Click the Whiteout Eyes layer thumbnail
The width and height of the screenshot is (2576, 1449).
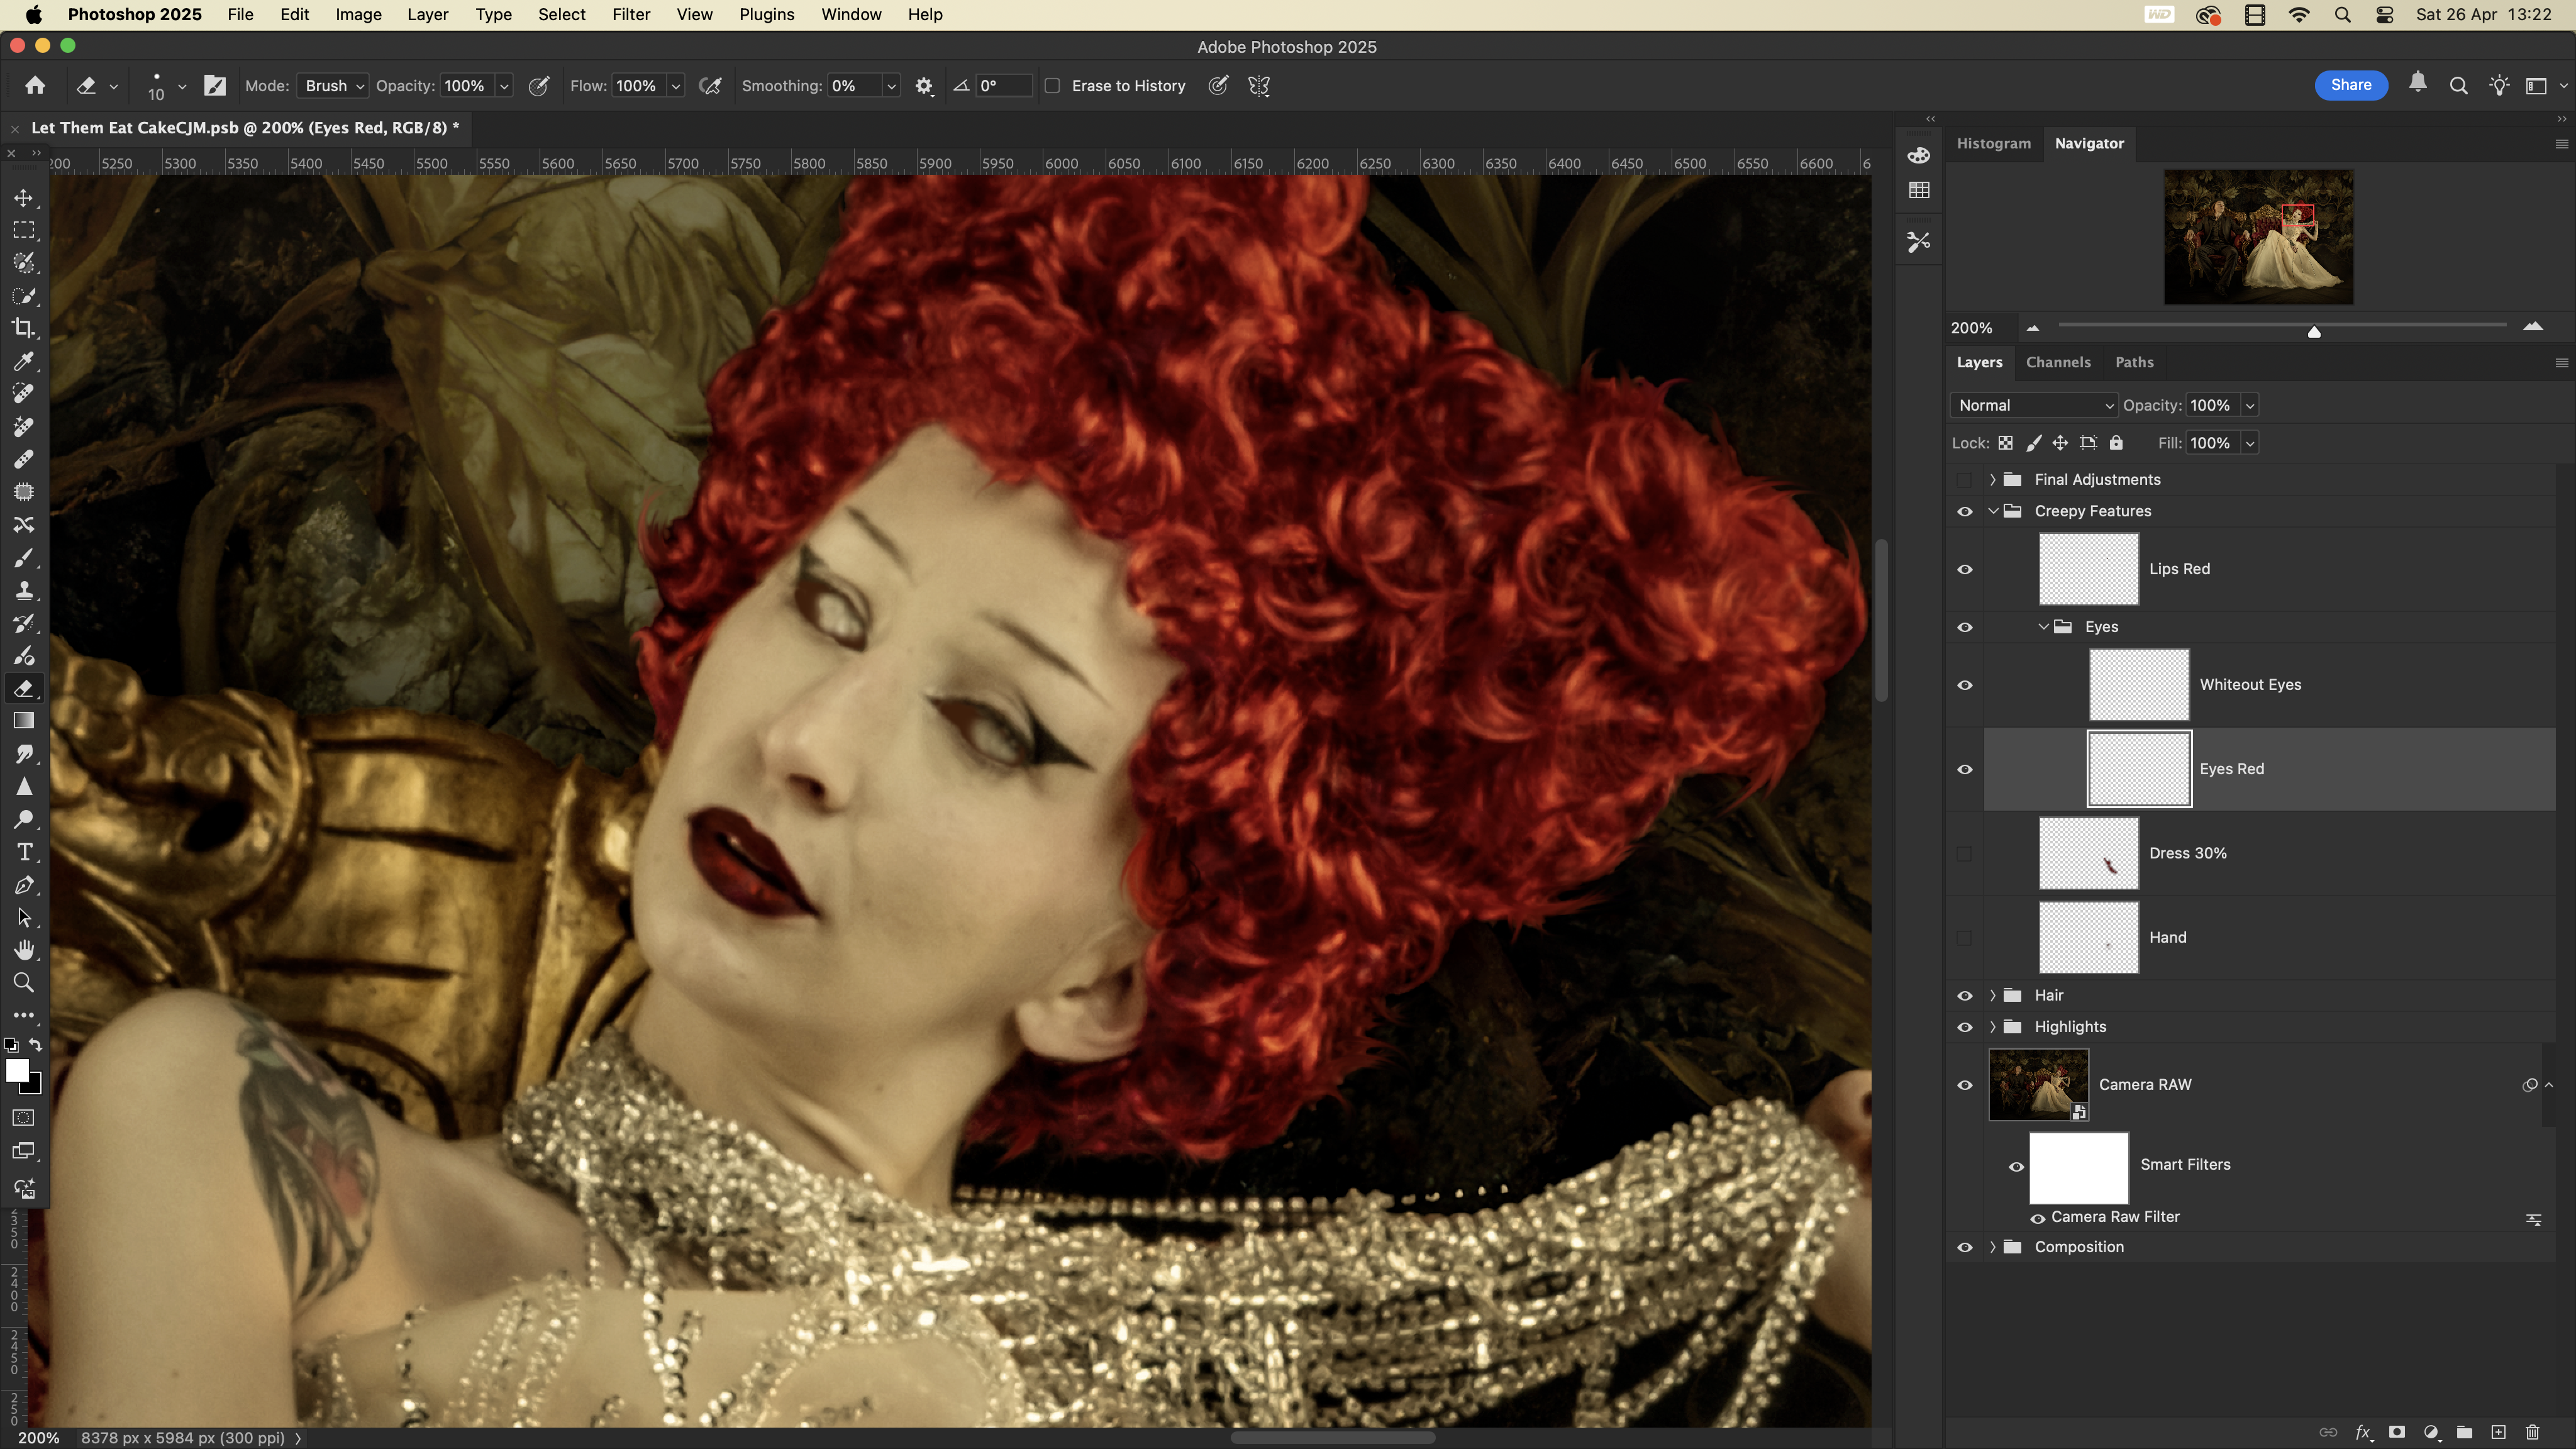coord(2138,685)
